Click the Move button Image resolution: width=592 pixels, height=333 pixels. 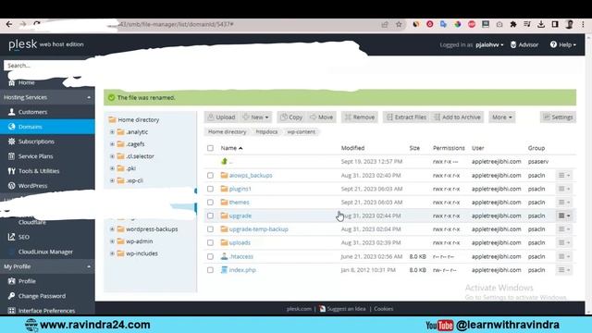[322, 117]
